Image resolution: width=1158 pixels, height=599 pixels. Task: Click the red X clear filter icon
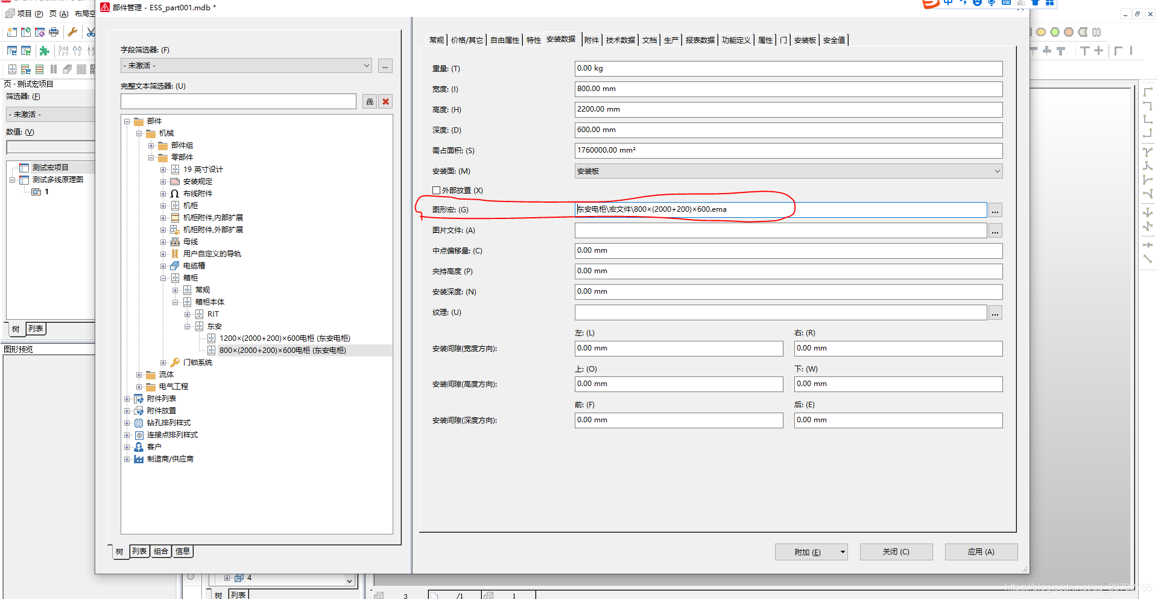click(386, 102)
